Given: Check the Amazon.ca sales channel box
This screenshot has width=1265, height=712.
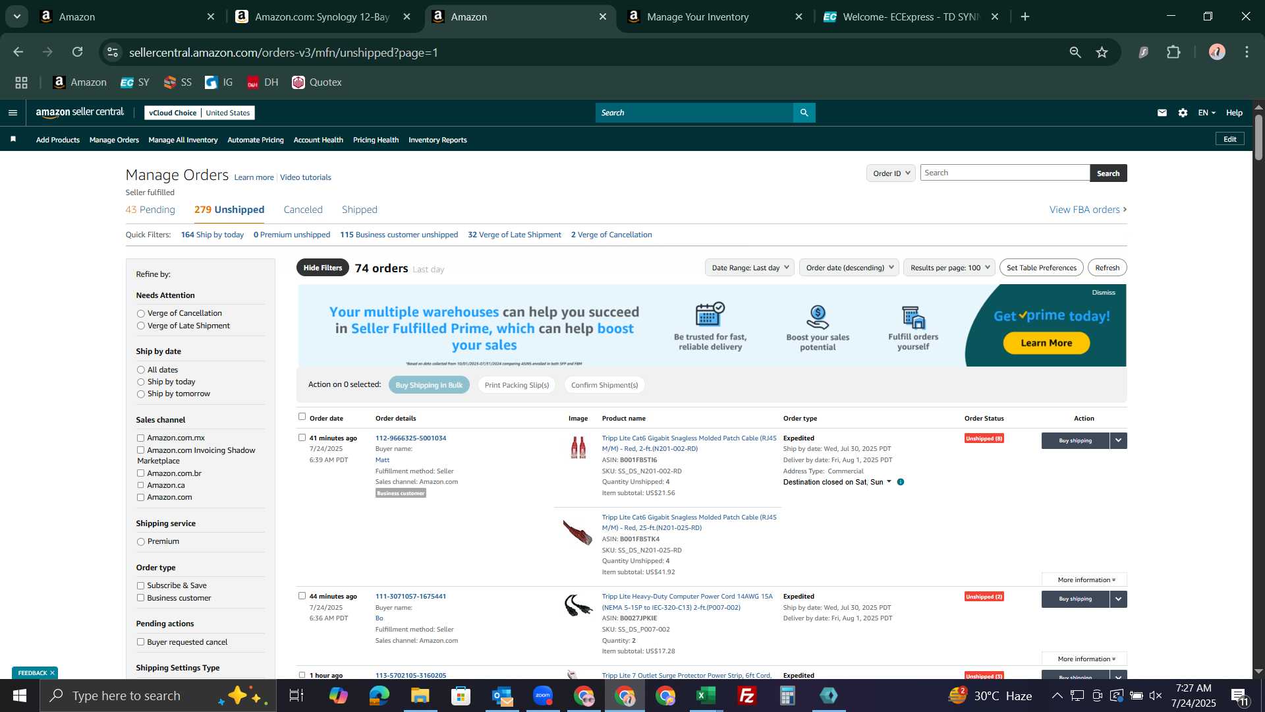Looking at the screenshot, I should pyautogui.click(x=140, y=485).
